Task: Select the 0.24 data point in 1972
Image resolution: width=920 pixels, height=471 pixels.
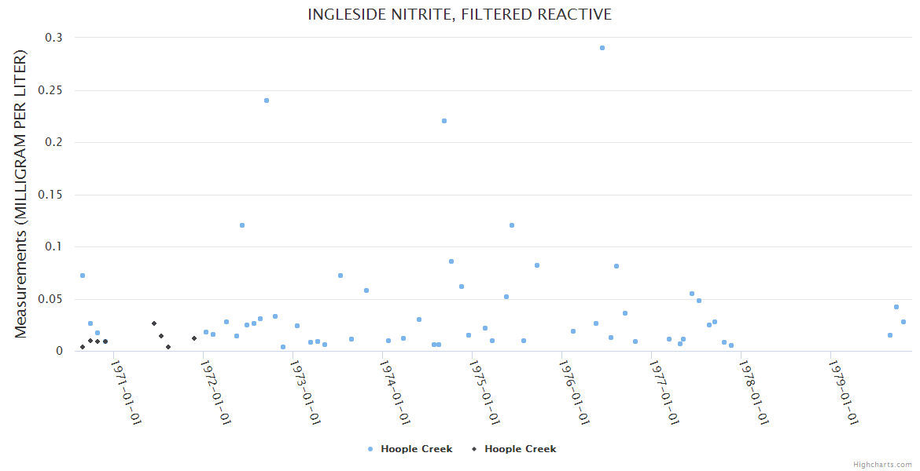Action: point(267,100)
